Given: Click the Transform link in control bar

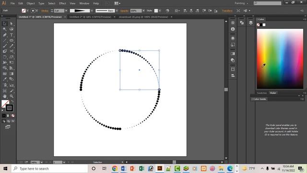Looking at the screenshot, I should (x=227, y=11).
